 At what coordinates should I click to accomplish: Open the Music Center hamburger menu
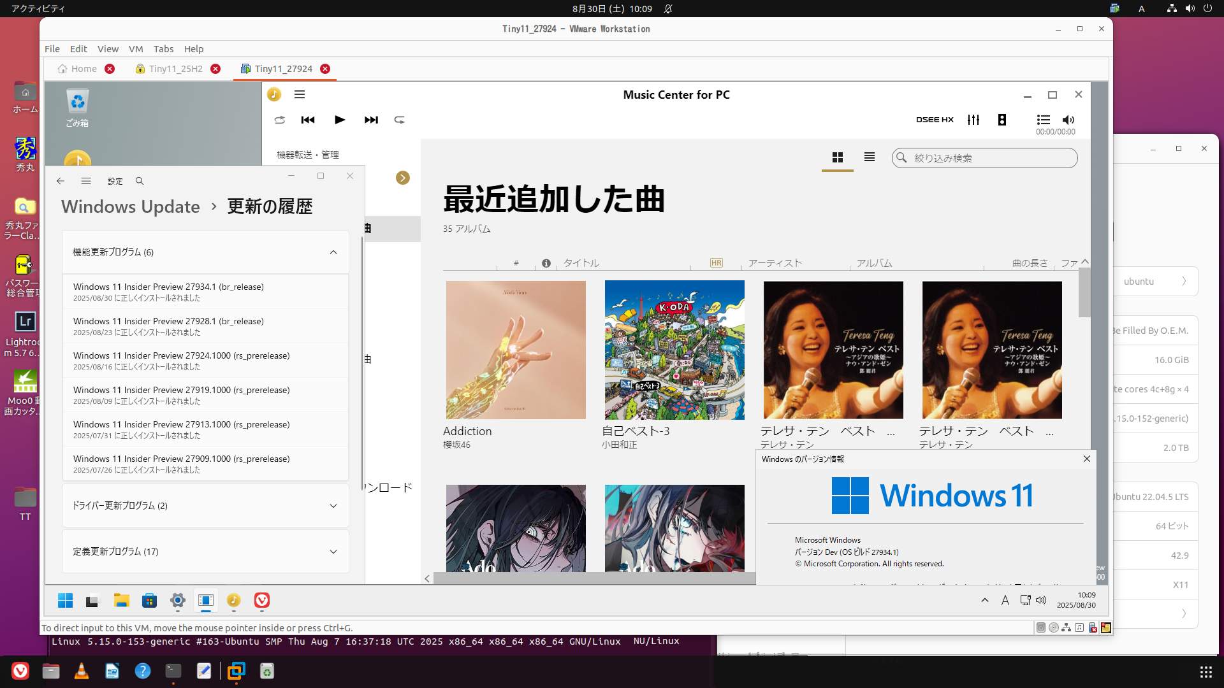coord(300,95)
